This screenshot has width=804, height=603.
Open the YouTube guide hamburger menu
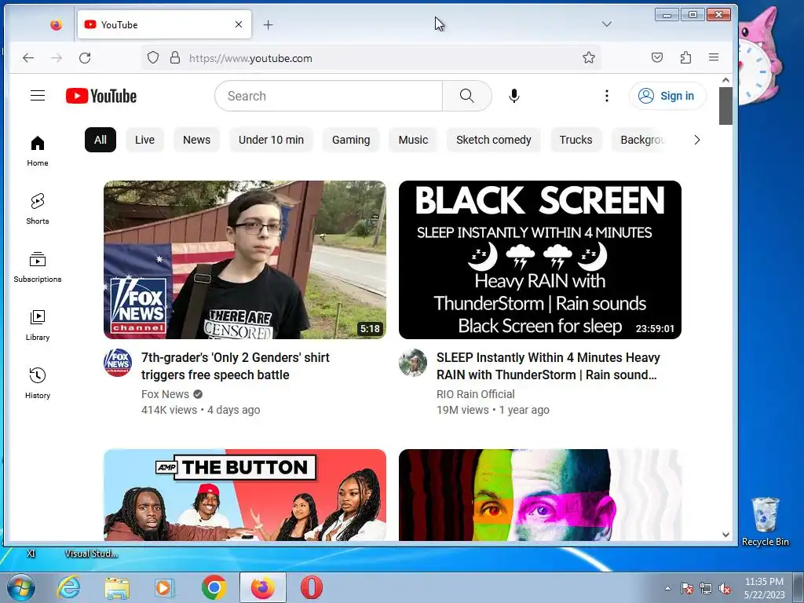pos(38,95)
